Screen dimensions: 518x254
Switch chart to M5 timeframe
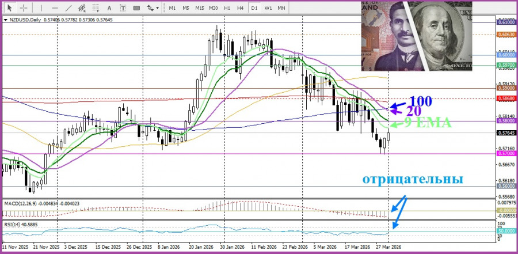(x=186, y=8)
